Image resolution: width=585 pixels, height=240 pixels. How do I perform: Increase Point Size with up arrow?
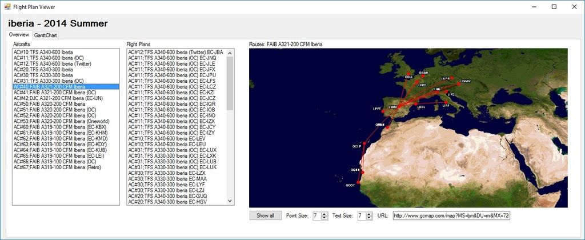coord(324,214)
